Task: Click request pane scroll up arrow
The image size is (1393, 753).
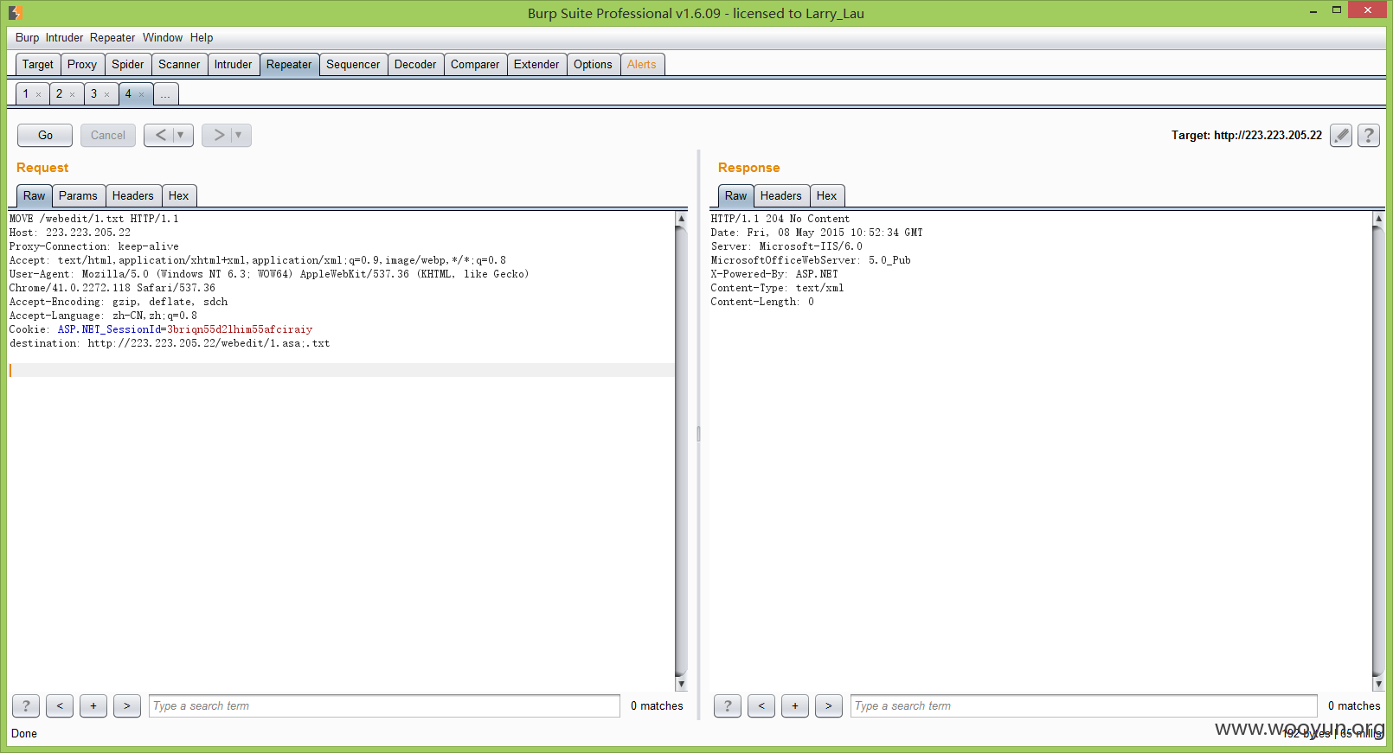Action: 681,219
